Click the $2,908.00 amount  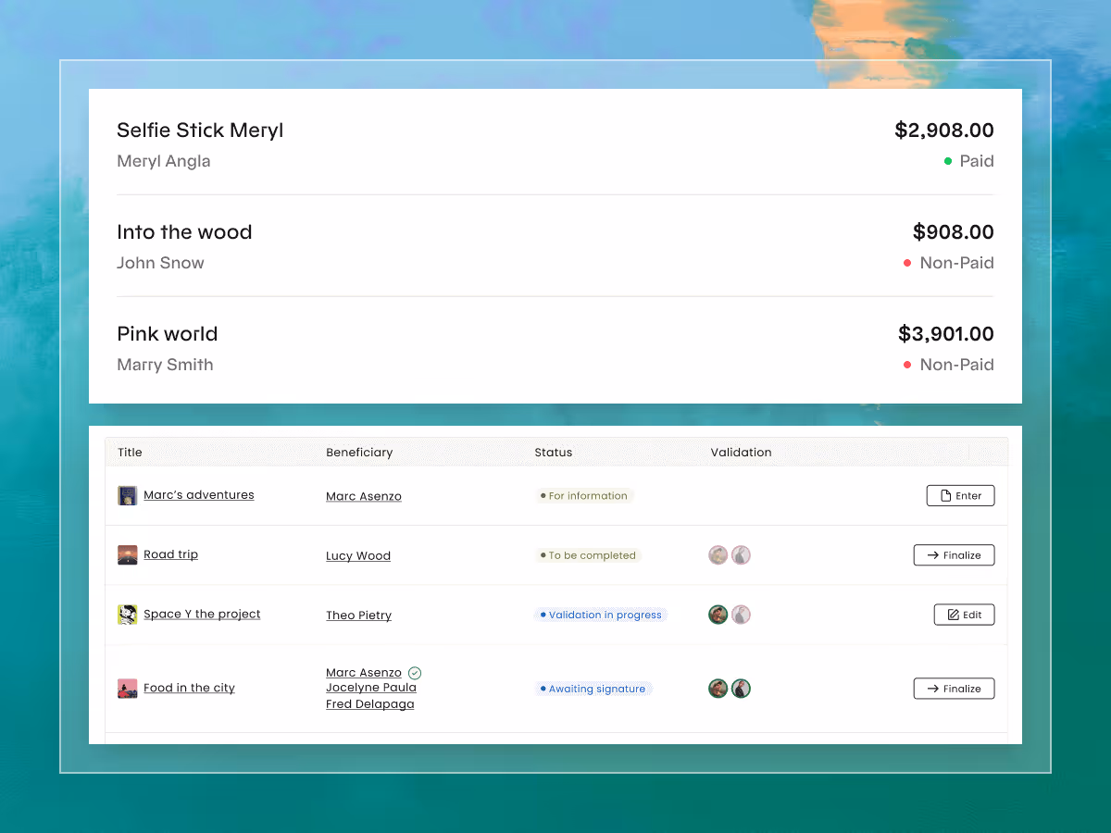(944, 131)
